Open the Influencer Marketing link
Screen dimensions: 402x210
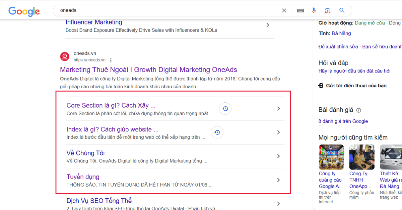(x=94, y=22)
